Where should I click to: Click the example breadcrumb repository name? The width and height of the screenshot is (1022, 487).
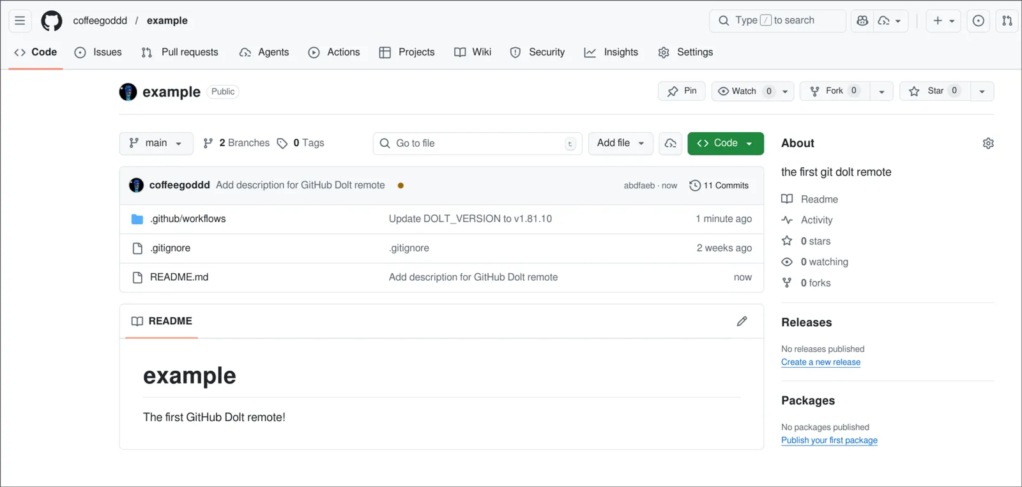point(167,20)
